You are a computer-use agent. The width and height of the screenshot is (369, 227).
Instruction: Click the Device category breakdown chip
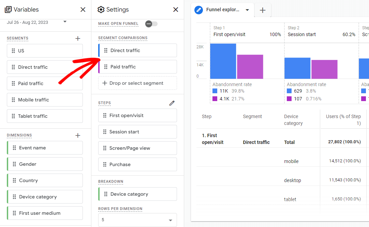click(x=137, y=194)
